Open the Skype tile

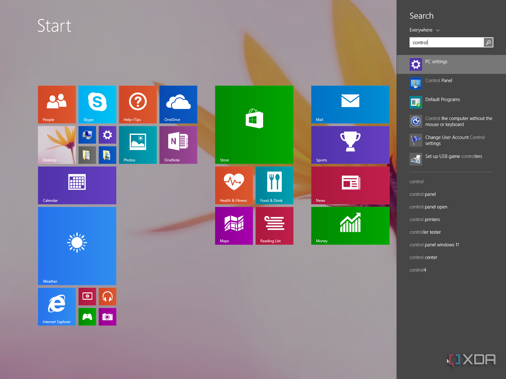97,104
